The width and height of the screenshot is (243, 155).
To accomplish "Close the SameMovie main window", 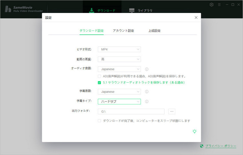I will pyautogui.click(x=239, y=5).
